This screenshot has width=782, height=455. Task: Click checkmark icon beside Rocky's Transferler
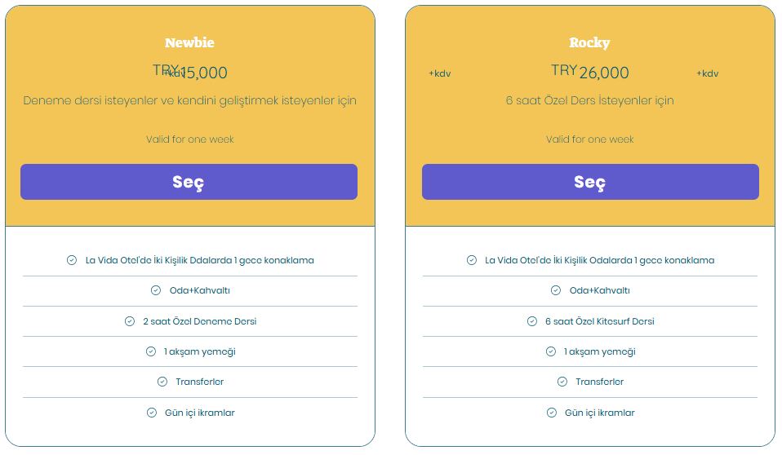562,382
